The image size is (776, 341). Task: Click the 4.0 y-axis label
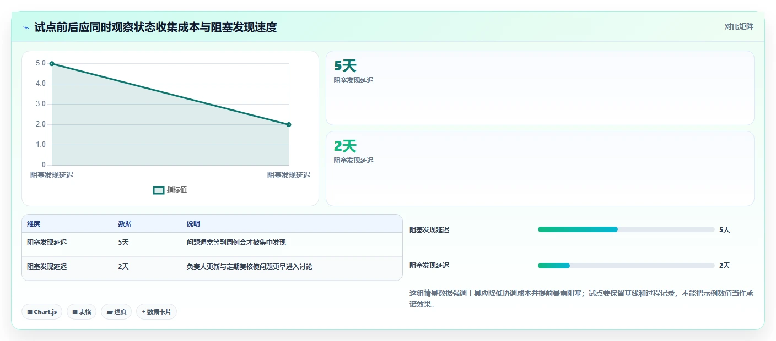pyautogui.click(x=40, y=84)
